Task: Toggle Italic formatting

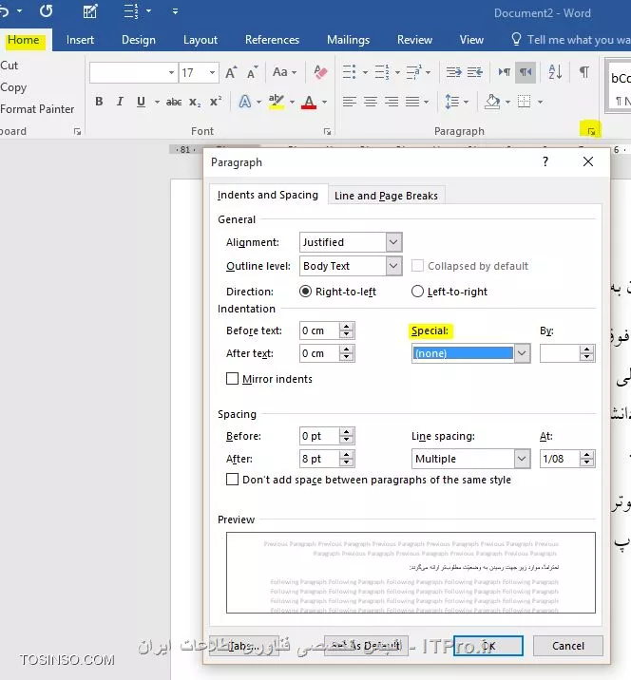Action: click(120, 102)
